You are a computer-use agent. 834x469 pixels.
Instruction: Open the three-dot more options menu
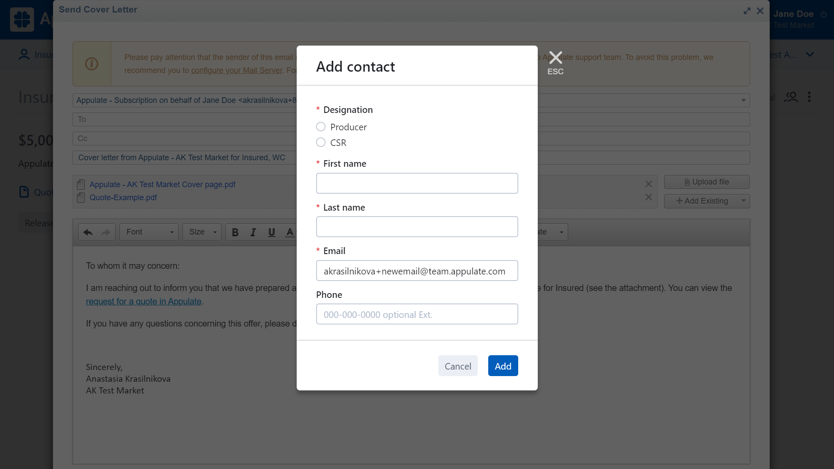pyautogui.click(x=809, y=97)
